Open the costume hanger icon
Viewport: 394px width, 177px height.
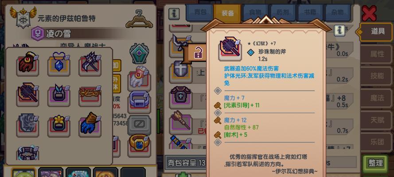pos(139,19)
